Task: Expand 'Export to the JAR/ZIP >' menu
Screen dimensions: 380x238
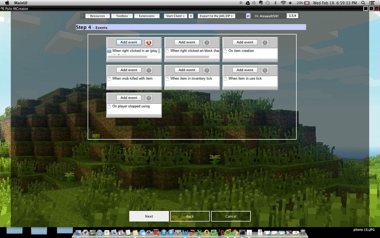Action: [x=216, y=16]
